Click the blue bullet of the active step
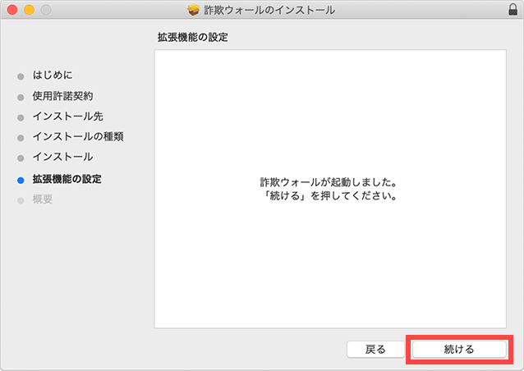524x371 pixels. tap(21, 178)
